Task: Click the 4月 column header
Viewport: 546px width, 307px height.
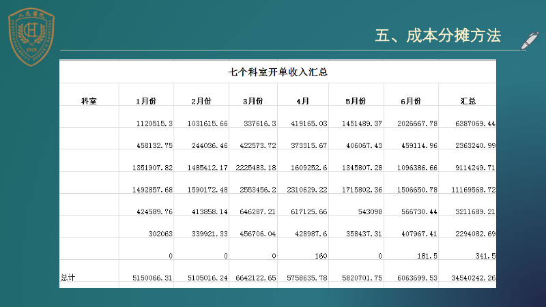Action: [302, 101]
